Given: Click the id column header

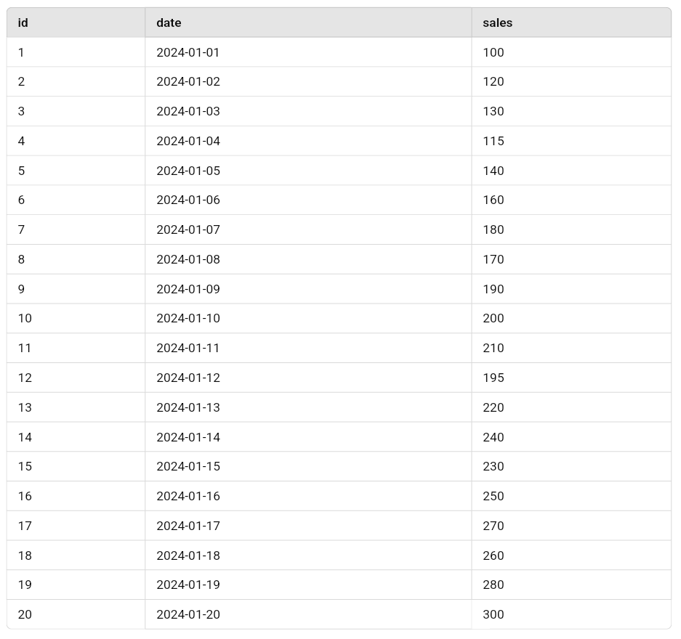Looking at the screenshot, I should (23, 23).
